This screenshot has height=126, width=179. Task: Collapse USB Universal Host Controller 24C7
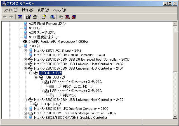coord(25,100)
